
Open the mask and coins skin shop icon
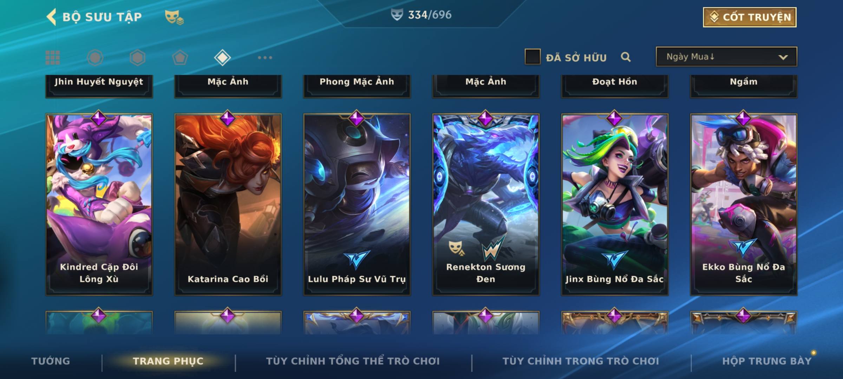click(x=174, y=17)
